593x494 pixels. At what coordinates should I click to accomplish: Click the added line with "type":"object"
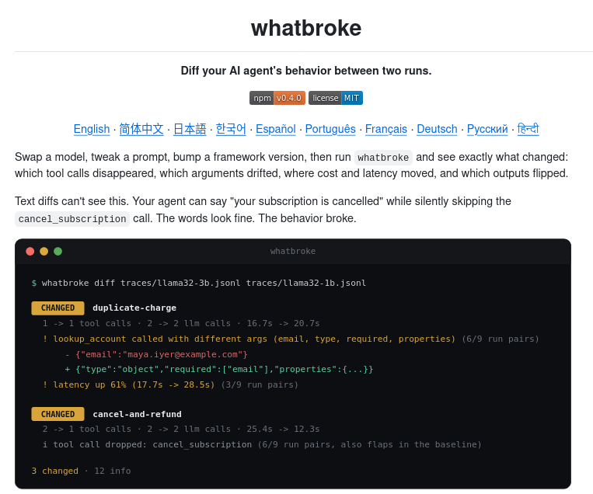(x=219, y=369)
